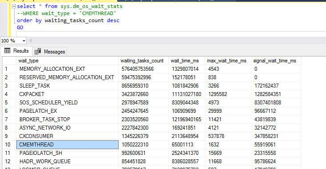Click the SOS_SCHEDULER_YIELD cell

pyautogui.click(x=67, y=103)
